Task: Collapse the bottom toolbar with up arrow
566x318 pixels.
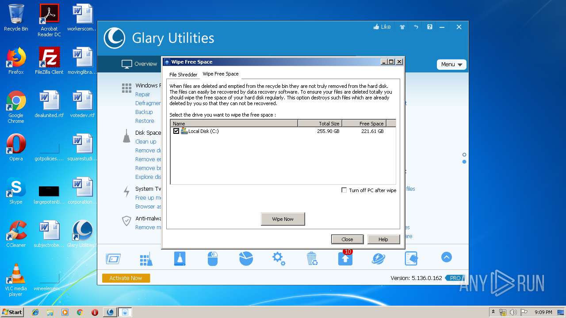Action: coord(447,257)
